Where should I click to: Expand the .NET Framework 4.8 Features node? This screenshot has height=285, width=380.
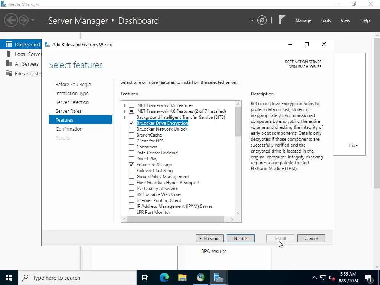[x=125, y=111]
